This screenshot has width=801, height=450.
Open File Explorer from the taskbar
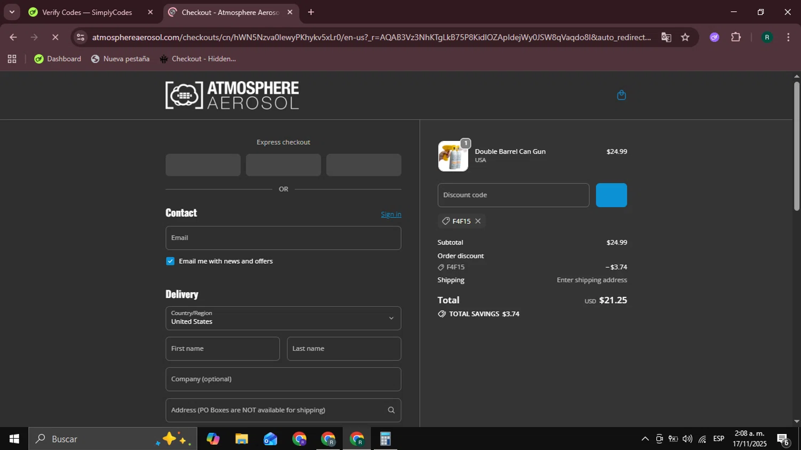pos(241,439)
